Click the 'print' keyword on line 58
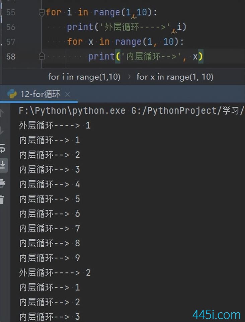Viewport: 245px width, 322px height. click(101, 57)
